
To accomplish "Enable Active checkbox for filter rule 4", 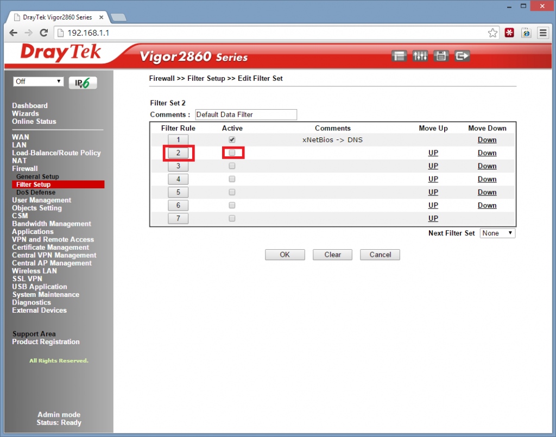I will point(232,179).
